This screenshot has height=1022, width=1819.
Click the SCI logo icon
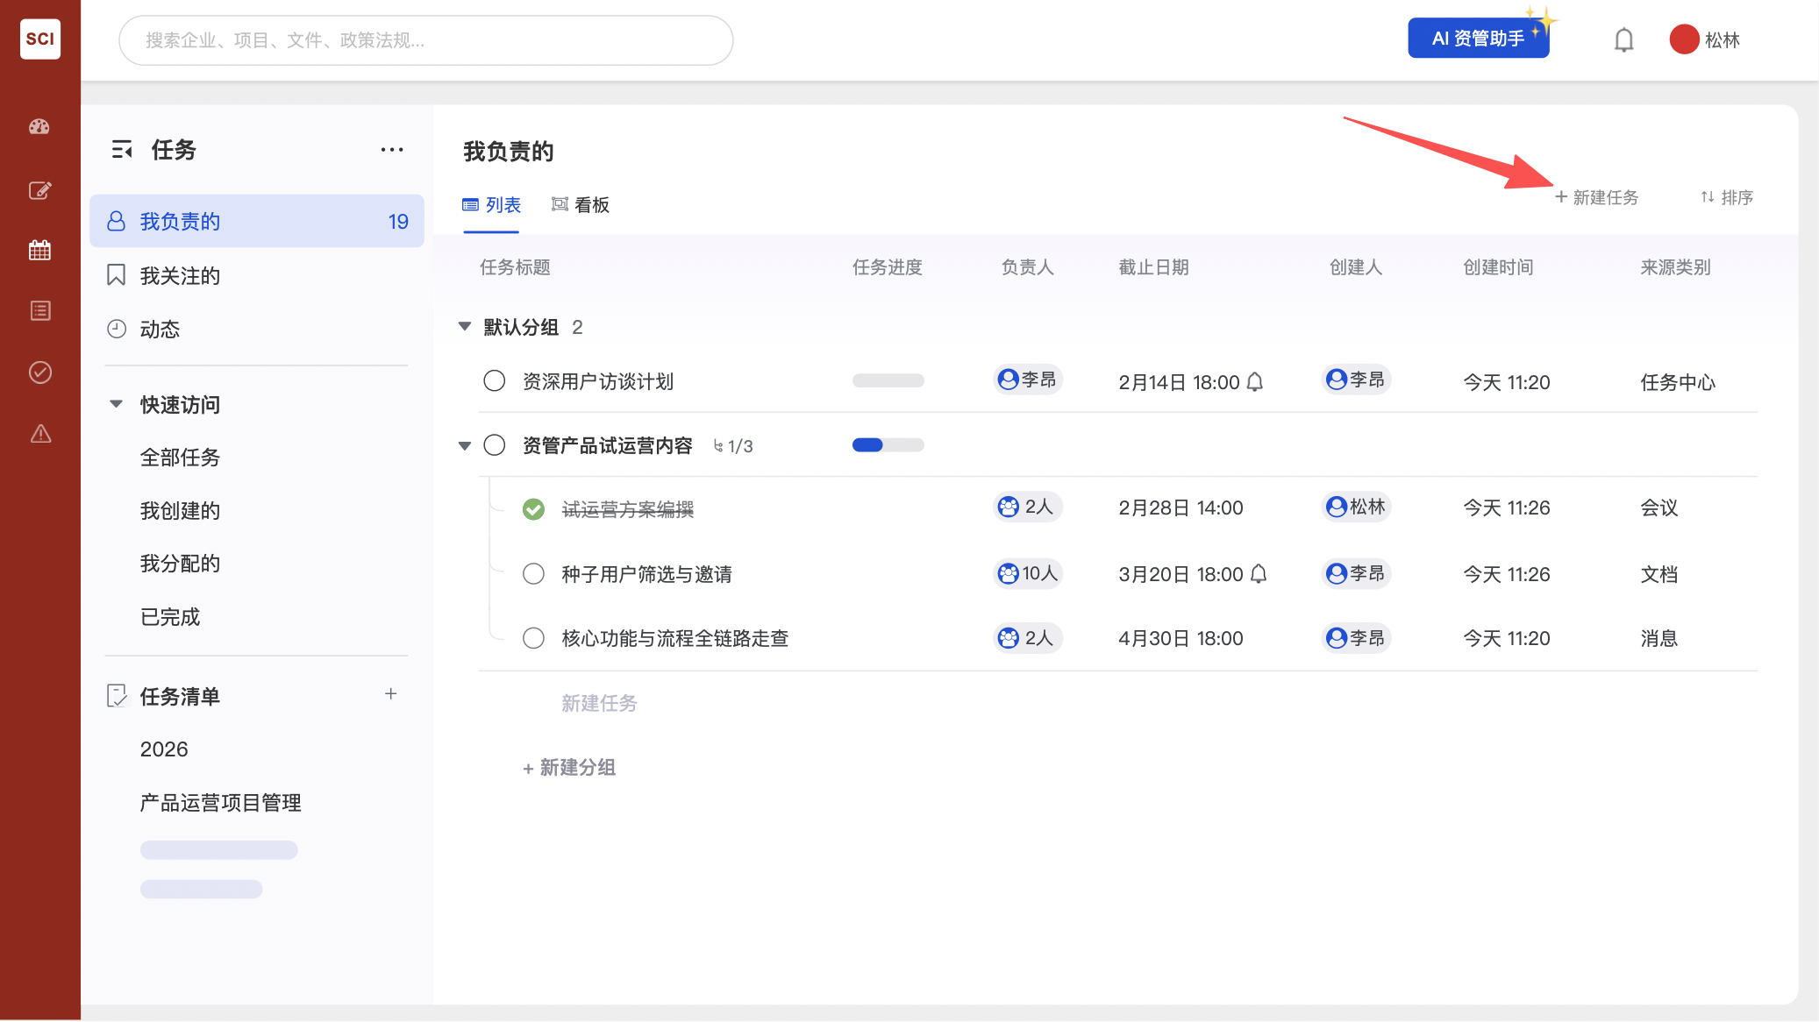click(x=40, y=39)
